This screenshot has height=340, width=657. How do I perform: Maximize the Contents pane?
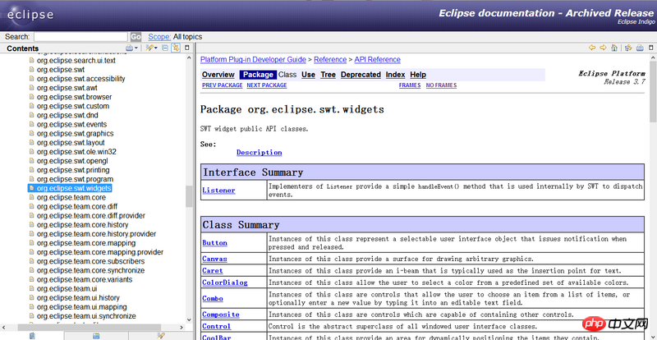click(187, 48)
